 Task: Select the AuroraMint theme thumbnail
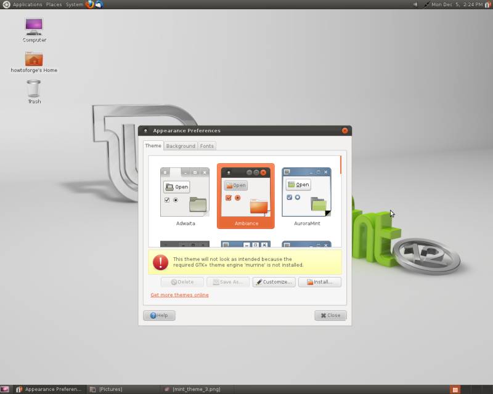point(306,196)
